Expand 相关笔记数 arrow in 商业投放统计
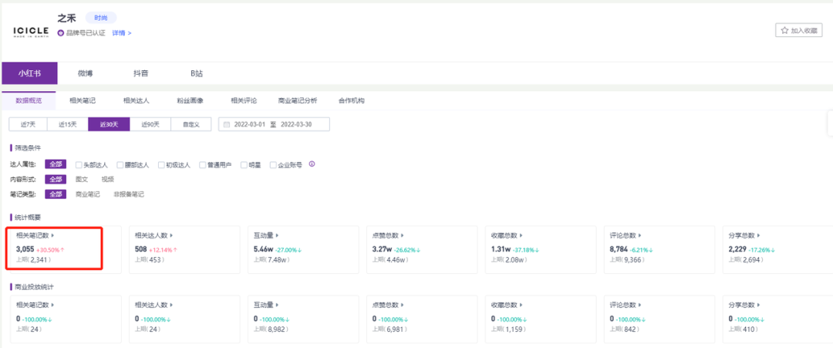This screenshot has width=833, height=348. coord(52,305)
